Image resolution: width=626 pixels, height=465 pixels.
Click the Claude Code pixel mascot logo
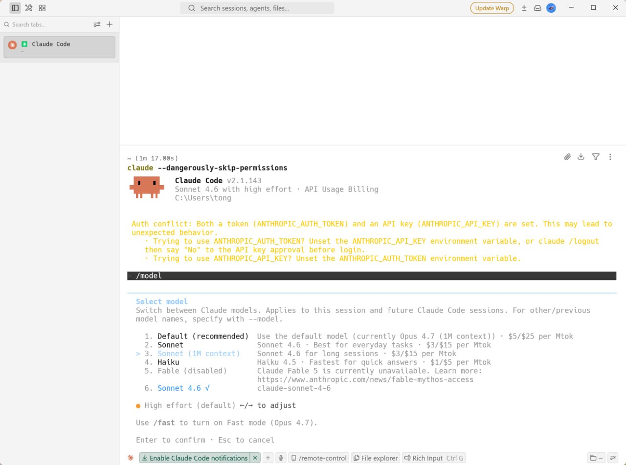(147, 188)
